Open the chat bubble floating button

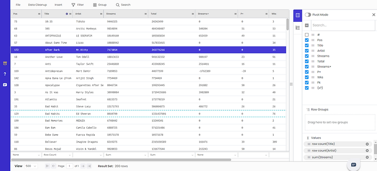tap(353, 165)
